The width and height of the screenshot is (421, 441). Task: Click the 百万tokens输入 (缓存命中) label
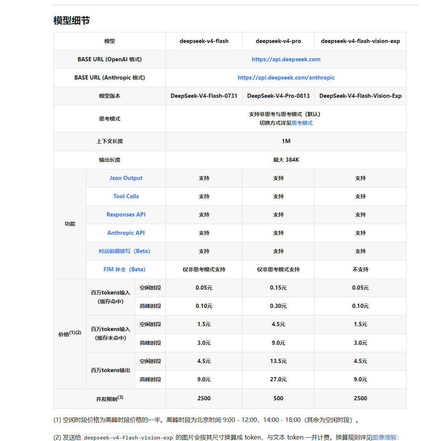[x=110, y=297]
